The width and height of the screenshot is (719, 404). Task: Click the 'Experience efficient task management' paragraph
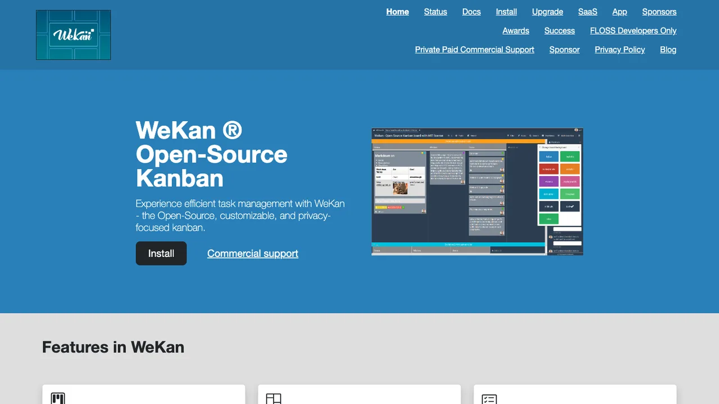[240, 215]
